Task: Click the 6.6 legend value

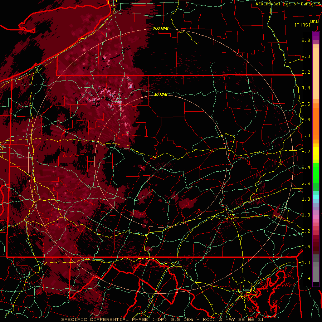Action: pyautogui.click(x=306, y=104)
